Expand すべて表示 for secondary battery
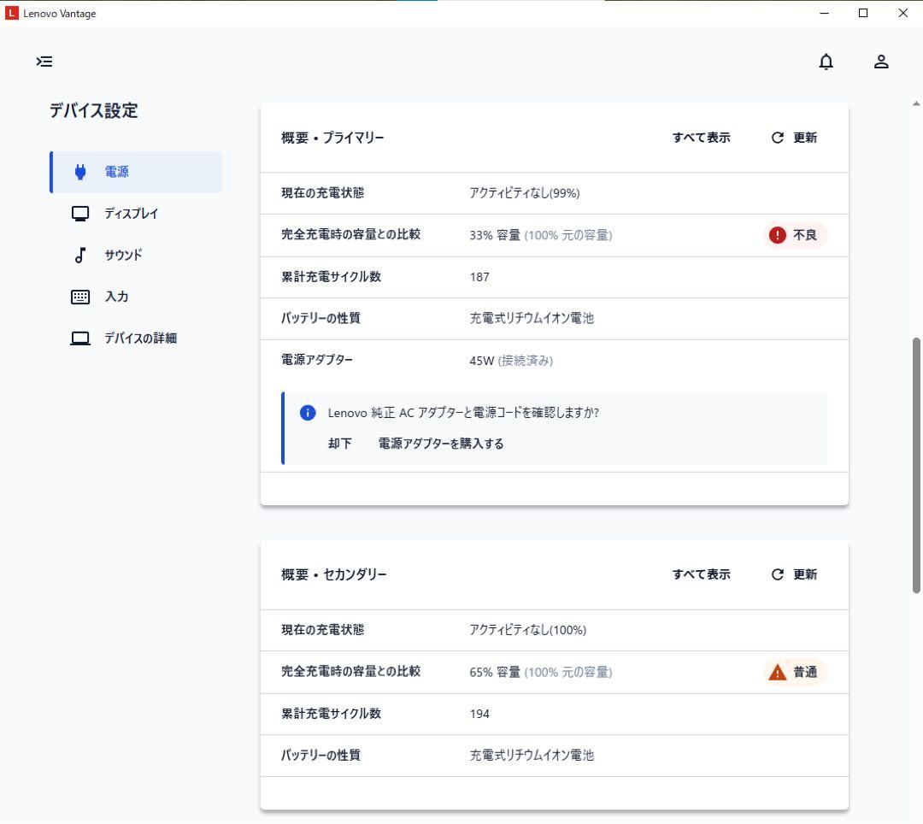The image size is (923, 824). 701,574
